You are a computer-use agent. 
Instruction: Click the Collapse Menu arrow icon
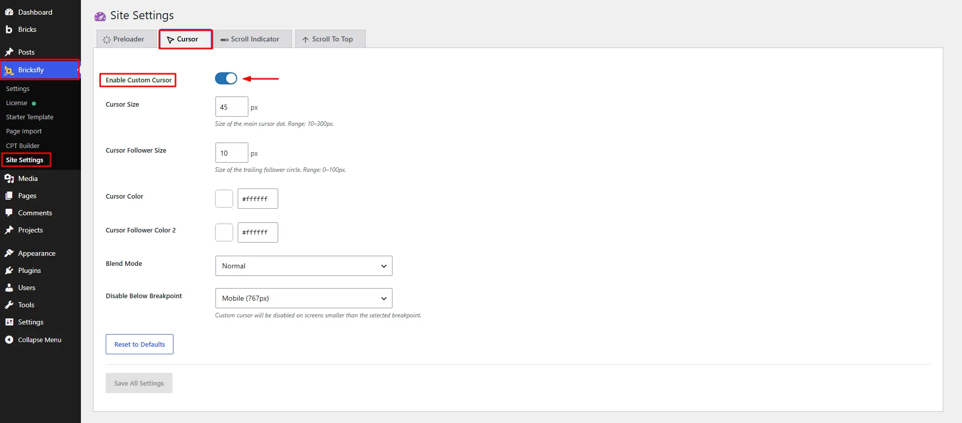point(9,340)
